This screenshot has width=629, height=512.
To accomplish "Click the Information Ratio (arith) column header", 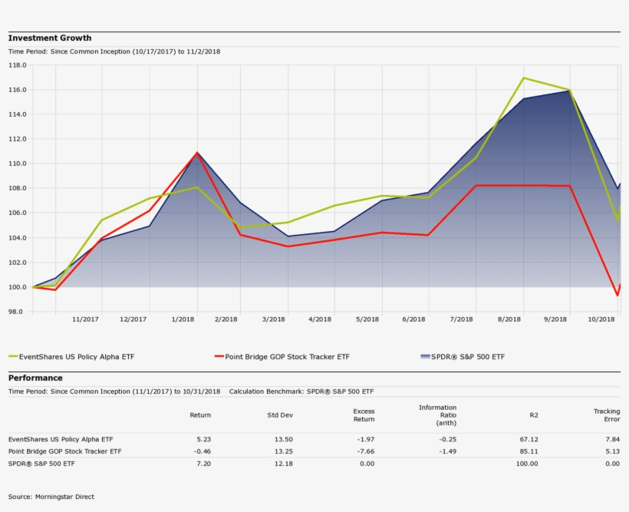I will click(438, 415).
